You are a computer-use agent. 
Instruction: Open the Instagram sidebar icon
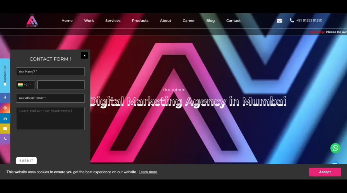(5, 108)
